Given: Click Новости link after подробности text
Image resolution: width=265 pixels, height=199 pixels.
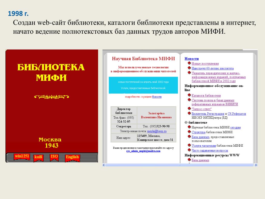Looking at the screenshot, I should click(x=157, y=97).
